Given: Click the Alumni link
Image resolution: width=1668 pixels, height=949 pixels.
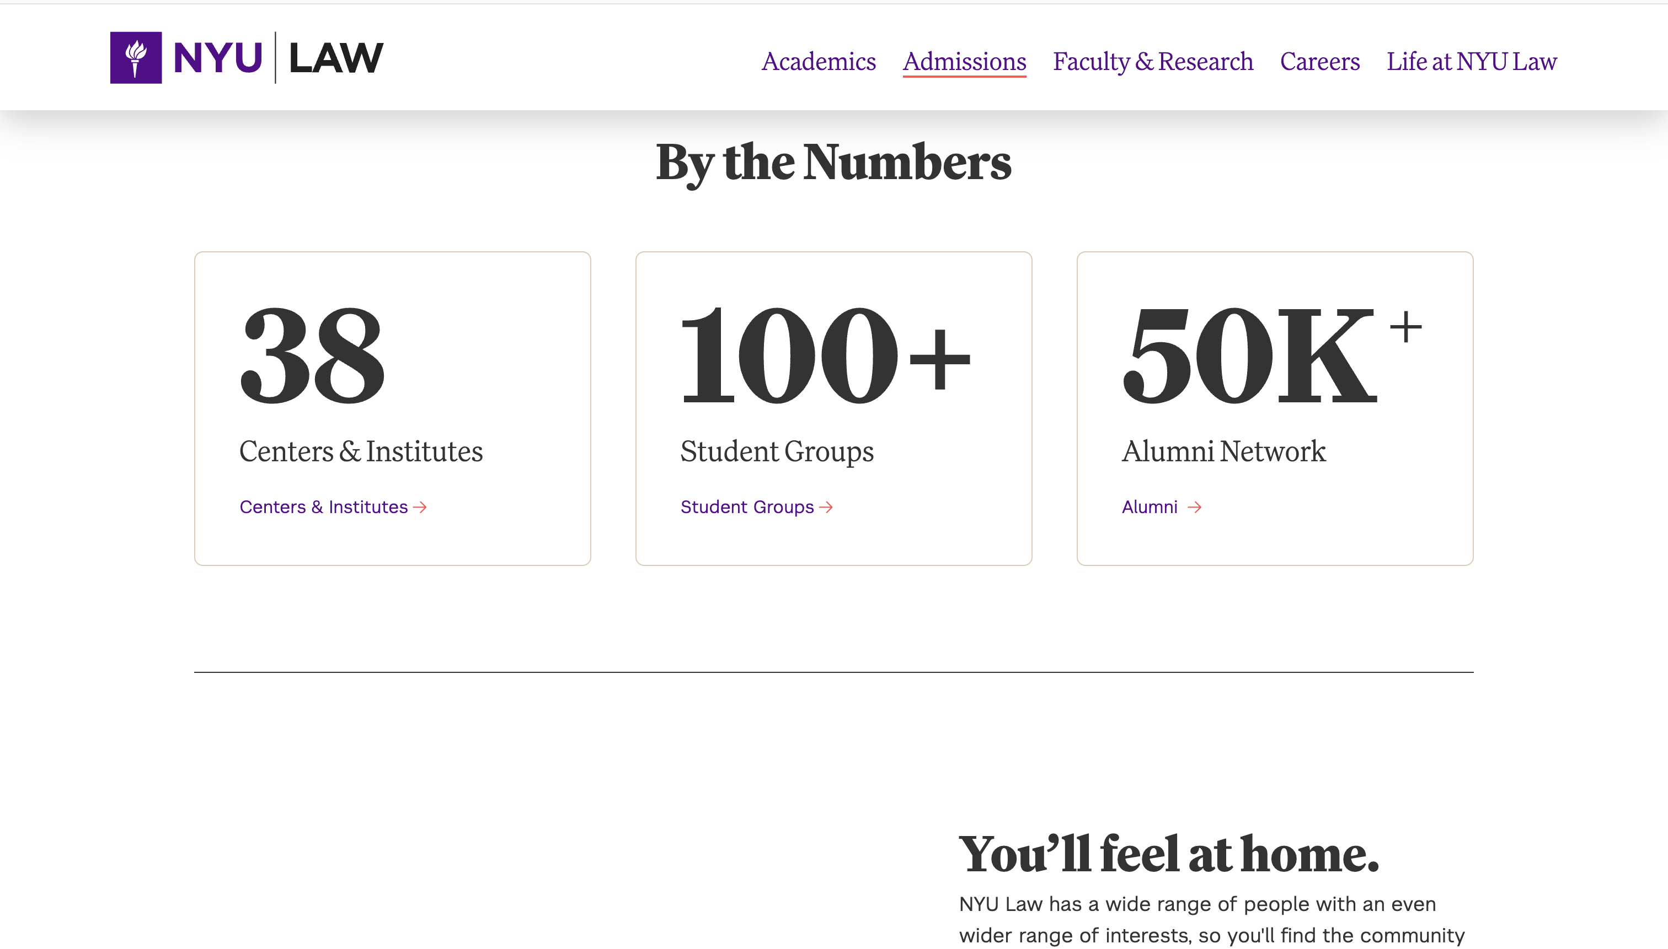Looking at the screenshot, I should [x=1150, y=507].
